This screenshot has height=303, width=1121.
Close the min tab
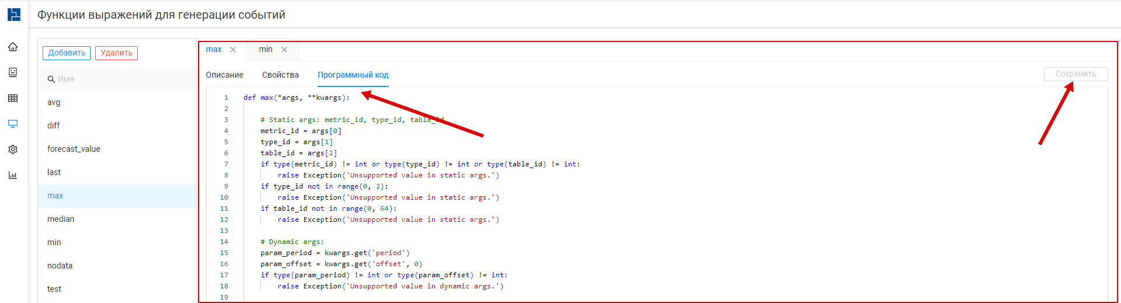[x=284, y=50]
